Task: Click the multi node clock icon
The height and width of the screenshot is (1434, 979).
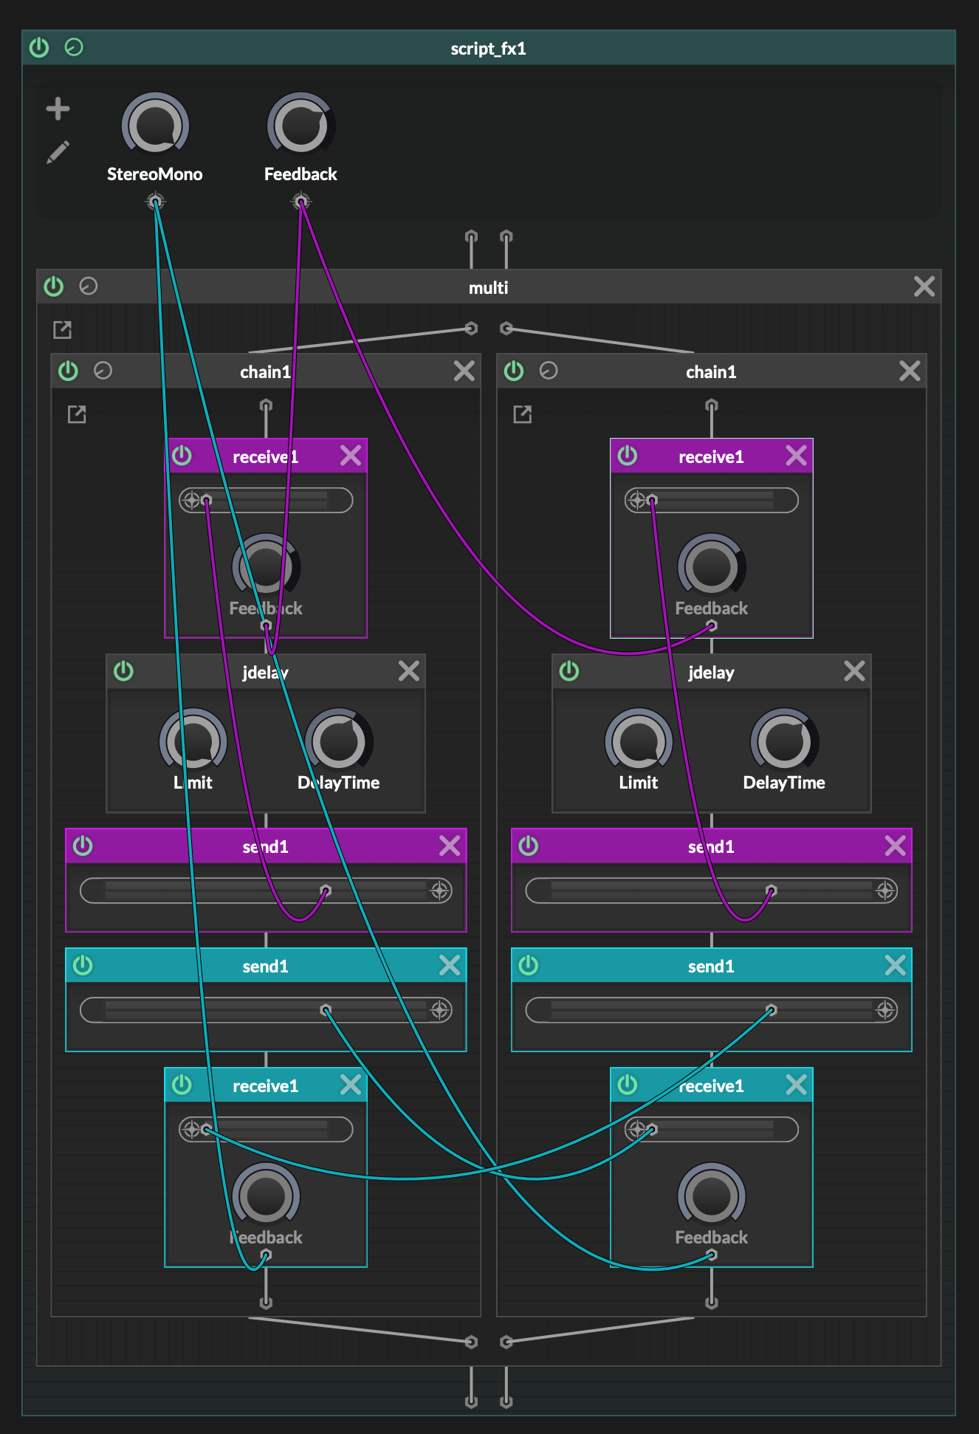Action: 89,287
